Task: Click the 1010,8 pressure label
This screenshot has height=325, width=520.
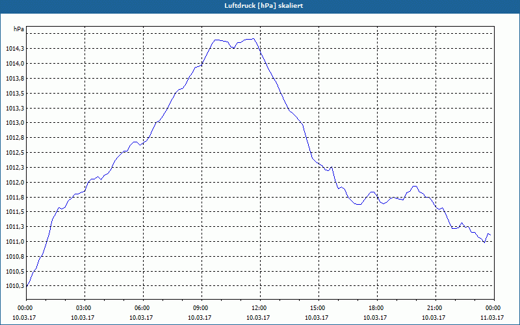Action: (15, 257)
